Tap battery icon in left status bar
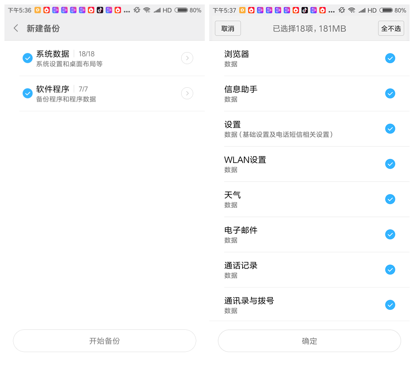This screenshot has width=414, height=365. 181,10
